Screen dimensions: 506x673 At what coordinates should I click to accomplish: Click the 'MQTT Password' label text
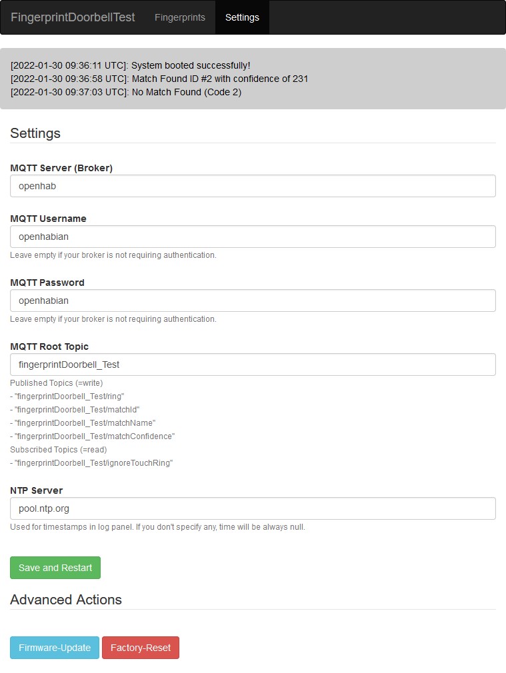[x=47, y=283]
